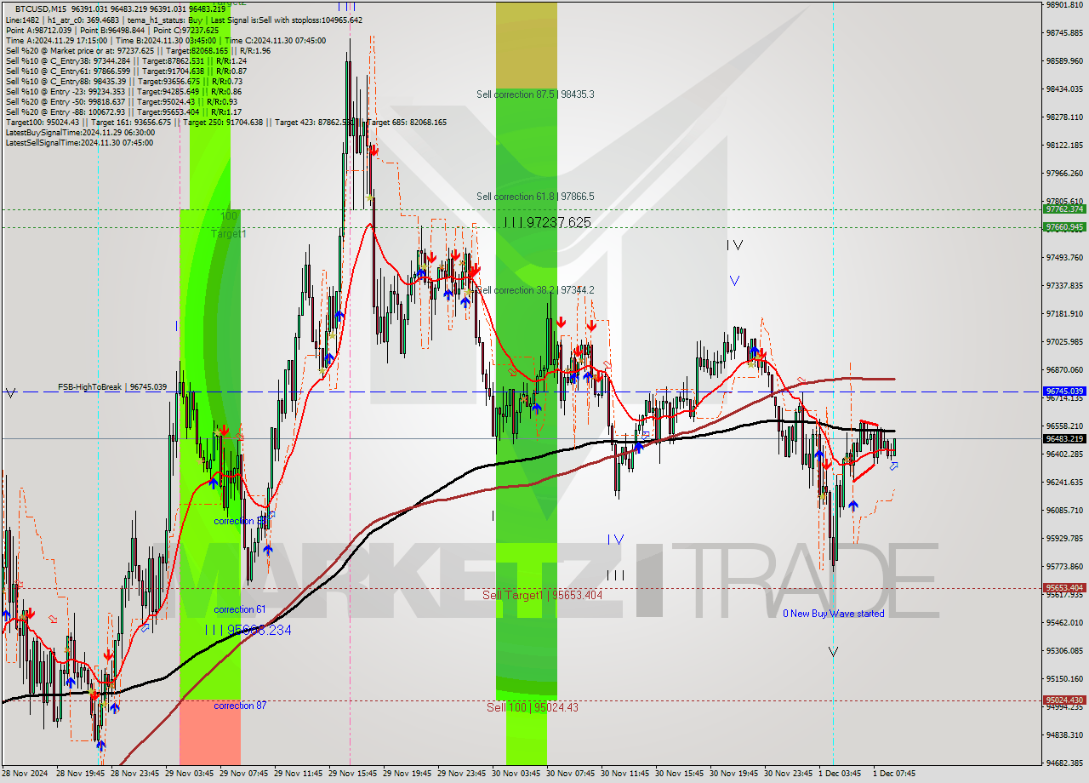Click the 98901.810 price axis label
The image size is (1089, 783).
[x=1063, y=5]
